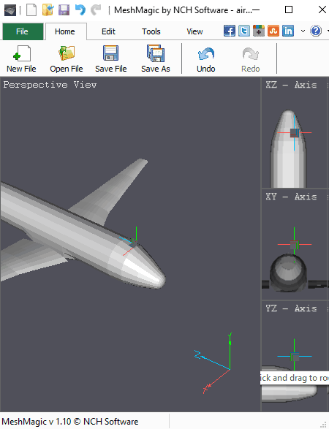
Task: Click the quick-access Open file icon
Action: pyautogui.click(x=48, y=10)
